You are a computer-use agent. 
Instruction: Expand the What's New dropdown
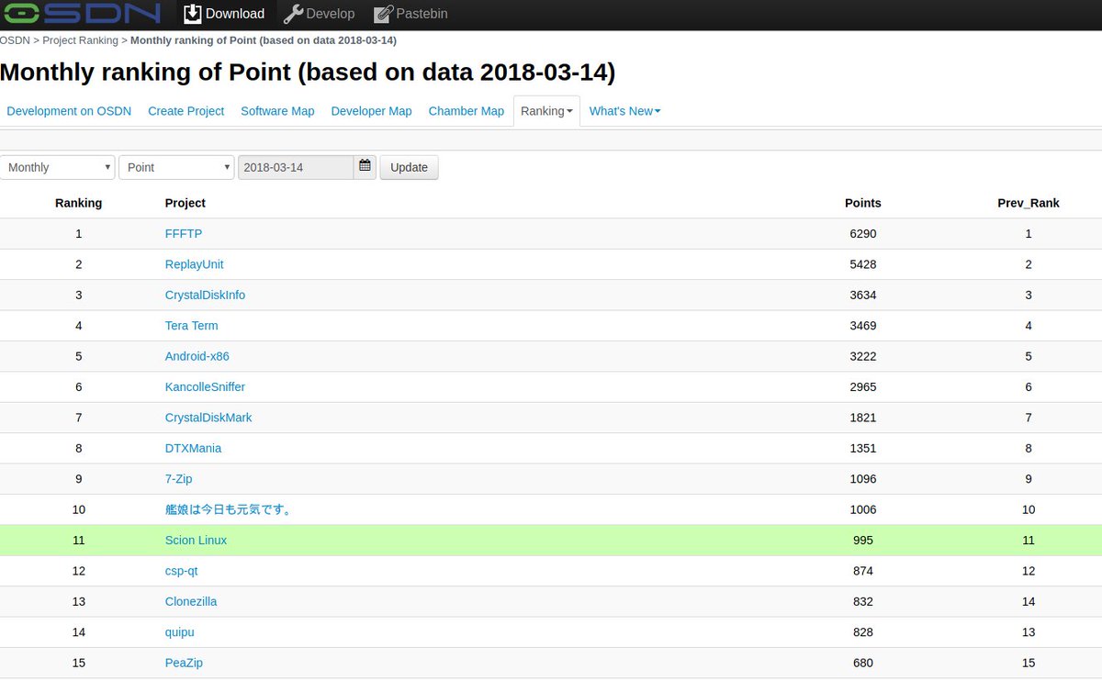coord(624,111)
